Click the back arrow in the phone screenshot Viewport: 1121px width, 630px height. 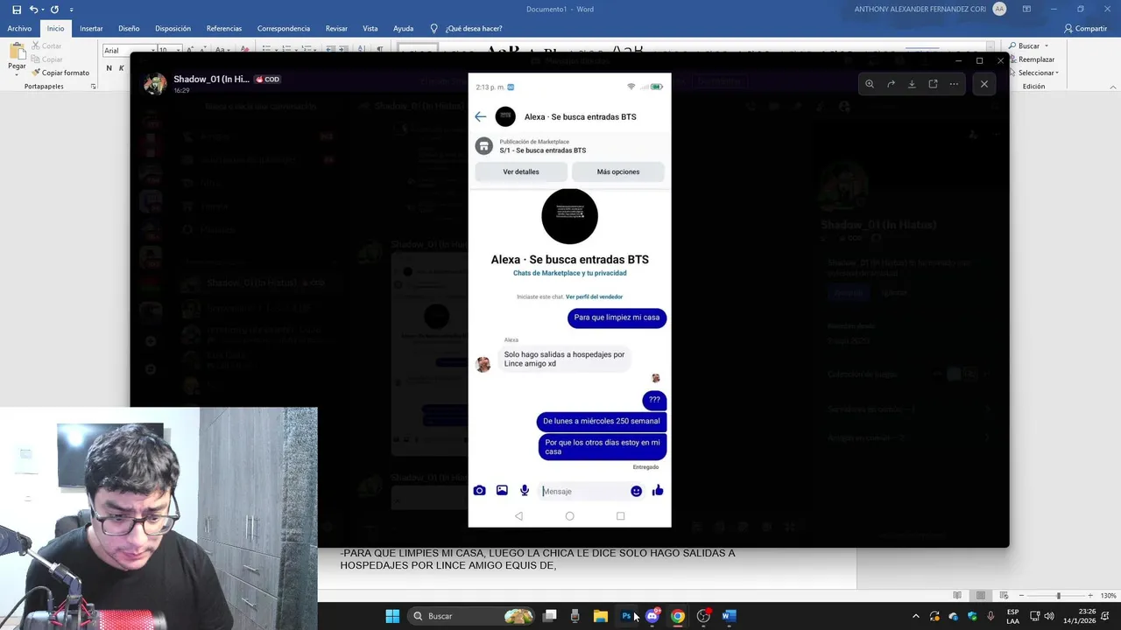tap(481, 116)
